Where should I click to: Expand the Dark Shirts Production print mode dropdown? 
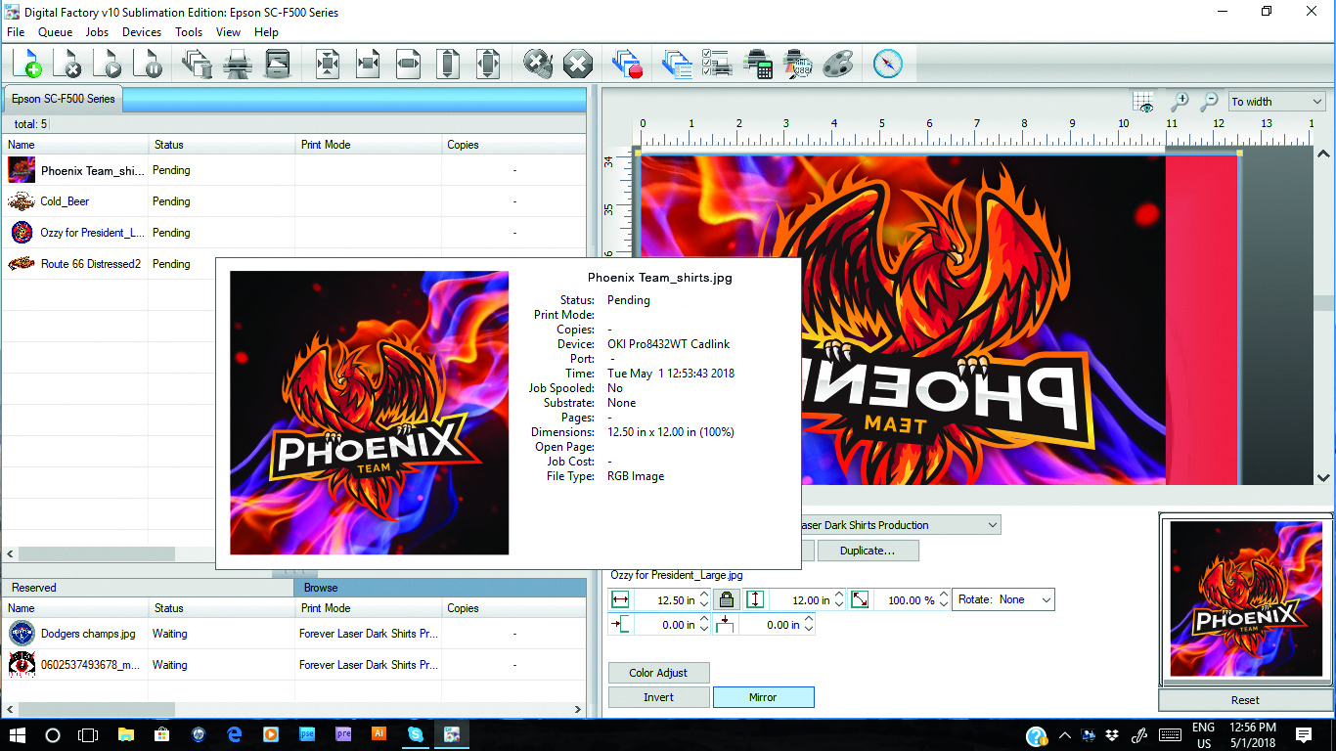pyautogui.click(x=993, y=525)
